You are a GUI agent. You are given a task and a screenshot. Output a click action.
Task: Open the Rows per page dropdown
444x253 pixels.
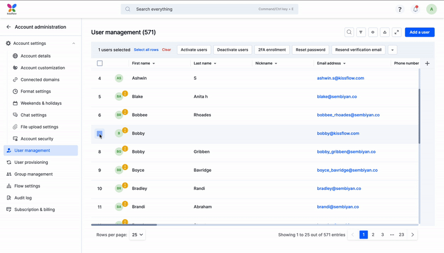coord(137,235)
